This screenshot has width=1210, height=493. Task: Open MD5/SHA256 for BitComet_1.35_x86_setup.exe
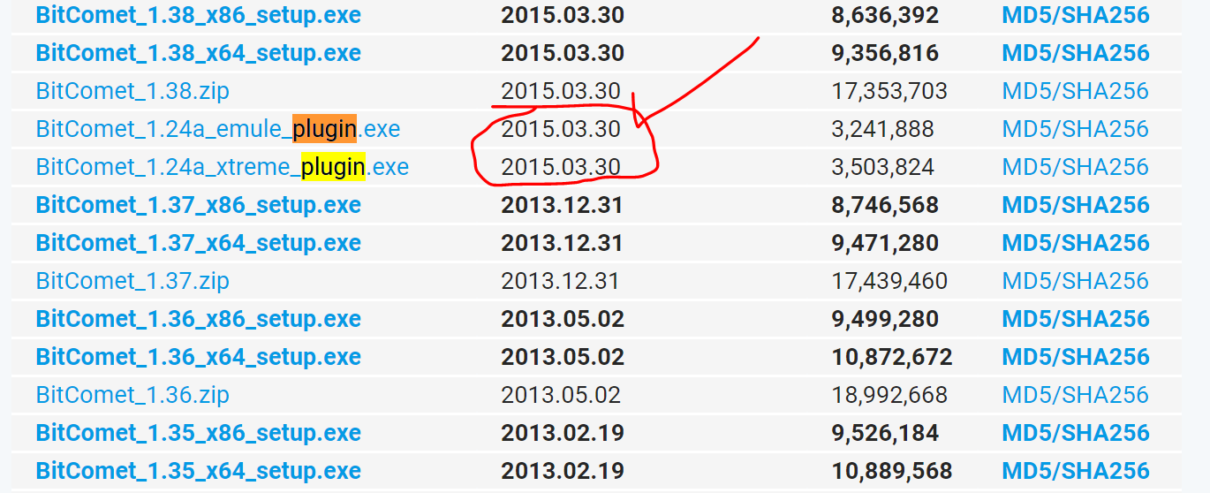click(x=1076, y=433)
